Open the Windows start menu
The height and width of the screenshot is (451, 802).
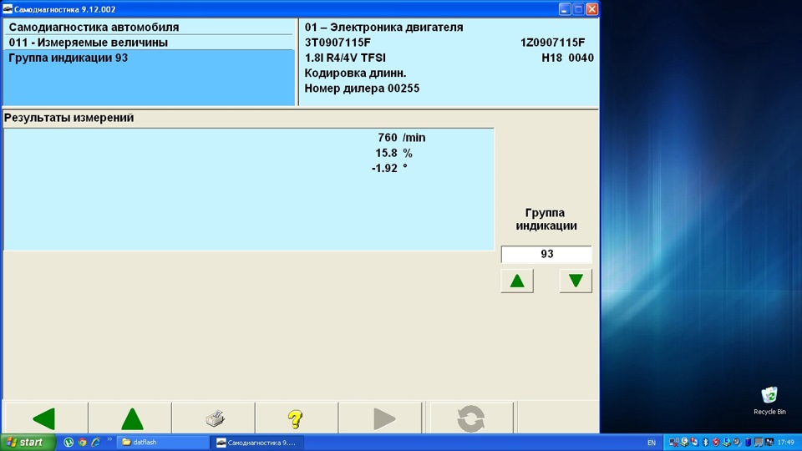[28, 443]
